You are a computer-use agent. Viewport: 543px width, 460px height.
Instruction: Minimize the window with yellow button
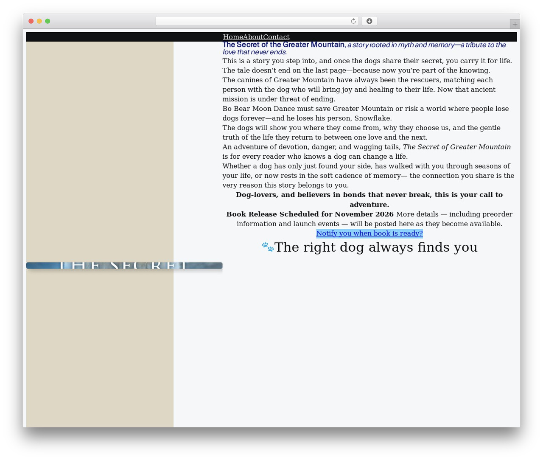point(39,21)
